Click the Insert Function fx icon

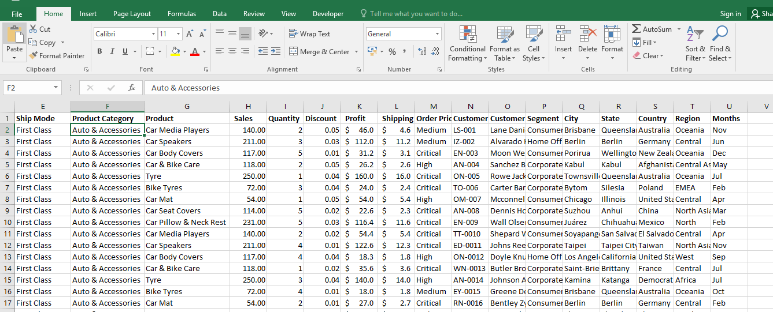pyautogui.click(x=132, y=88)
